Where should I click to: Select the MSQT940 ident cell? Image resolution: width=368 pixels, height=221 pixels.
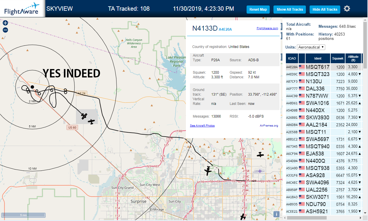click(318, 146)
